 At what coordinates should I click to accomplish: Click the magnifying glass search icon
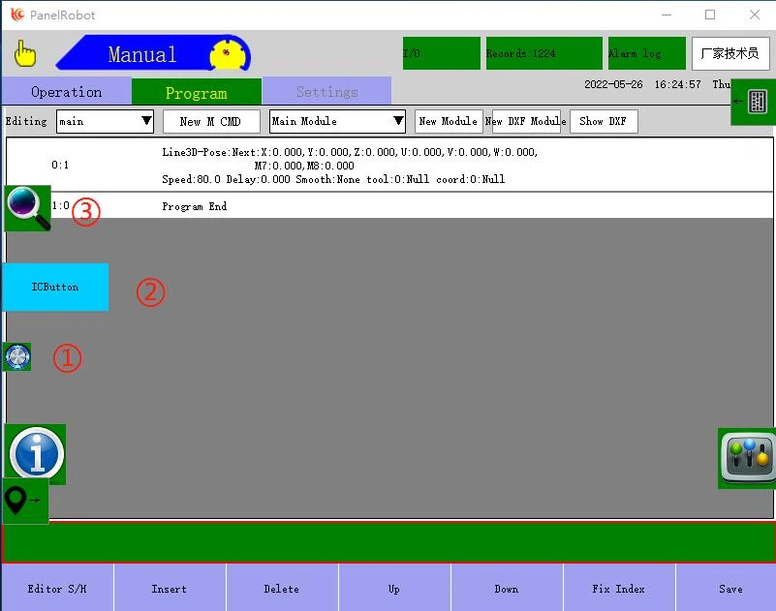pyautogui.click(x=27, y=208)
